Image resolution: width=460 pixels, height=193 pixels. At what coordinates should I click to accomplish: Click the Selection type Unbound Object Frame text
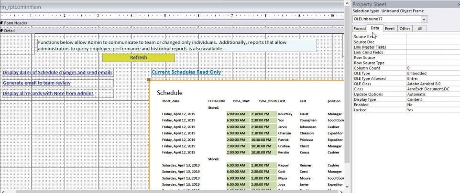click(x=388, y=11)
